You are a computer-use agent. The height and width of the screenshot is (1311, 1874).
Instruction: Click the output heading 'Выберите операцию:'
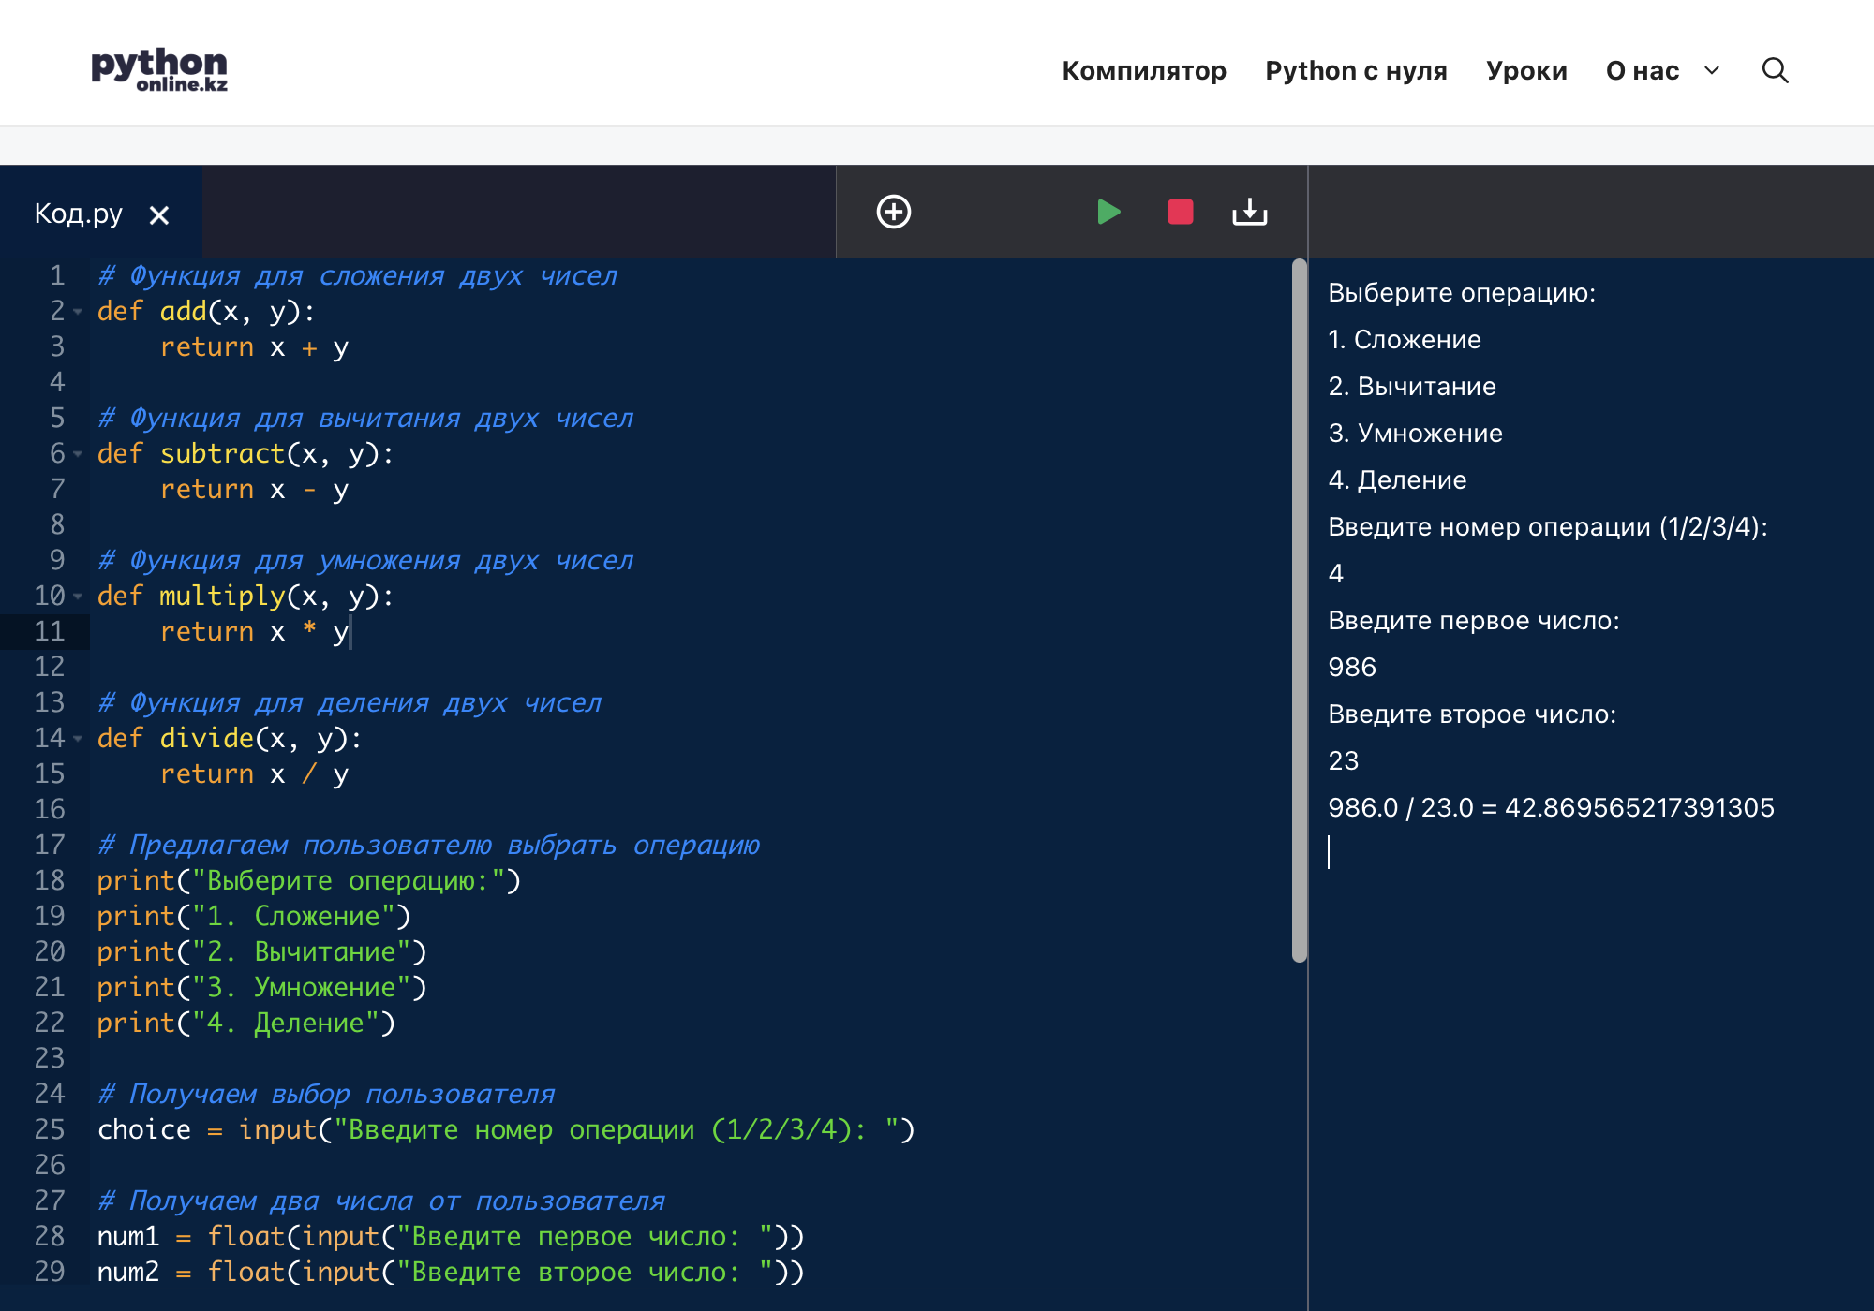[1462, 292]
